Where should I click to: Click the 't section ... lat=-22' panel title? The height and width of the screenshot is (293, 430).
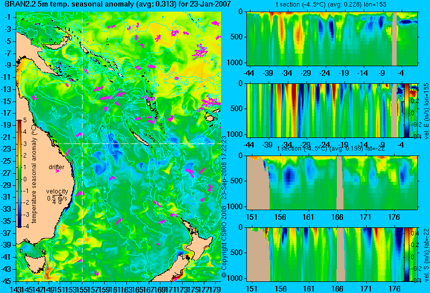(x=331, y=149)
